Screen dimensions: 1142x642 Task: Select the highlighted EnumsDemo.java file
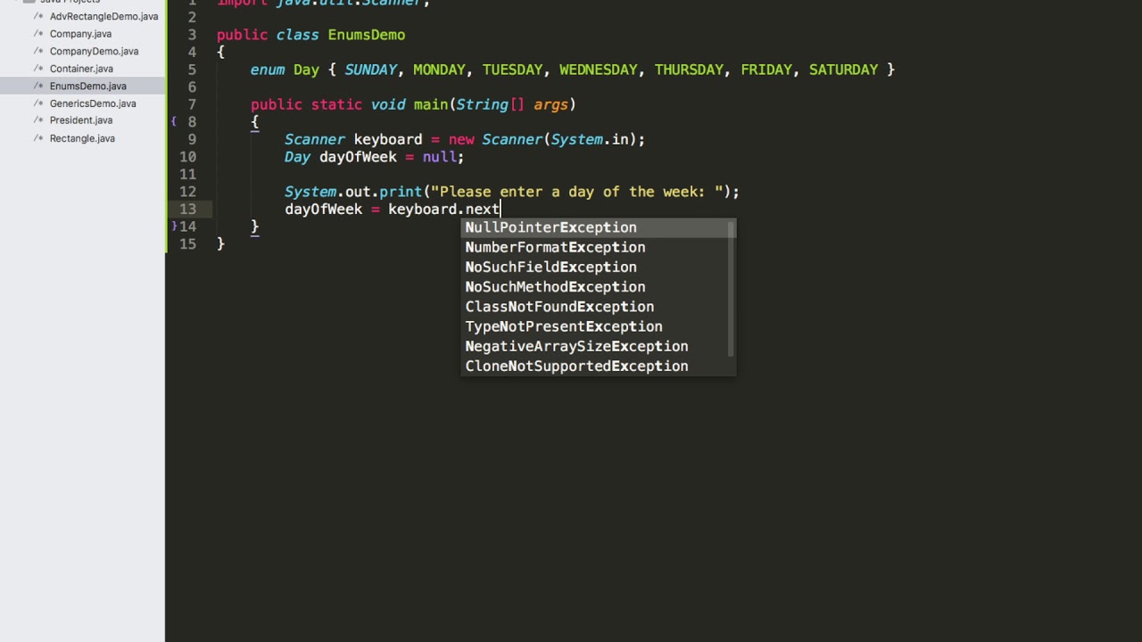point(87,86)
